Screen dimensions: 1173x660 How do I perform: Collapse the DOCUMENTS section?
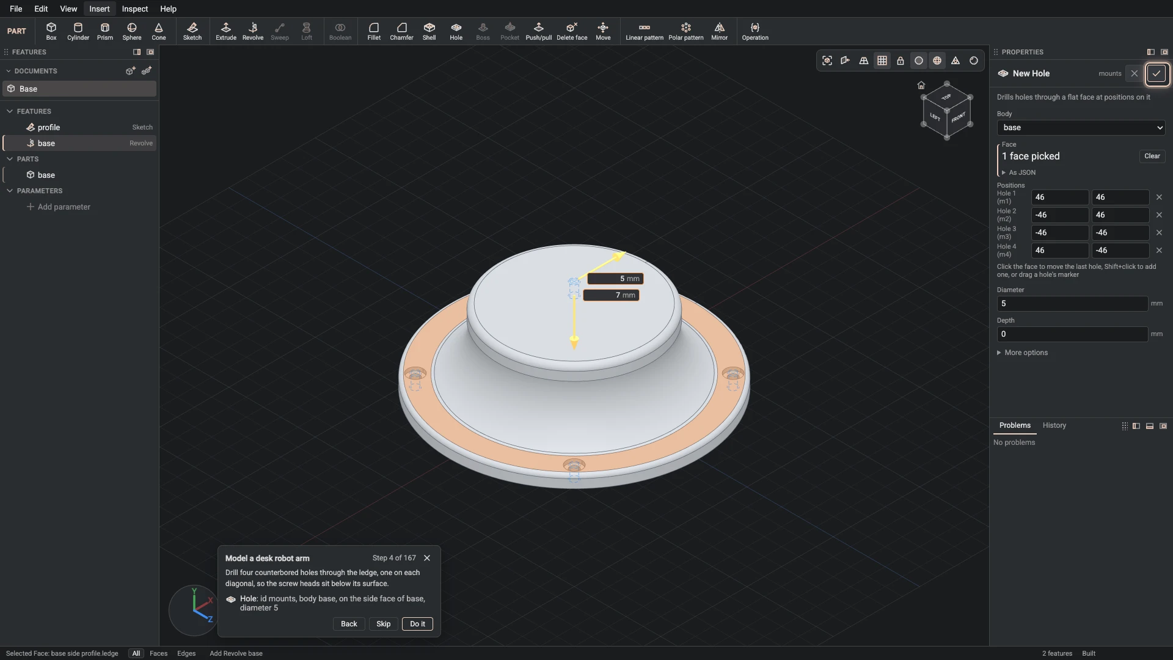pos(9,71)
